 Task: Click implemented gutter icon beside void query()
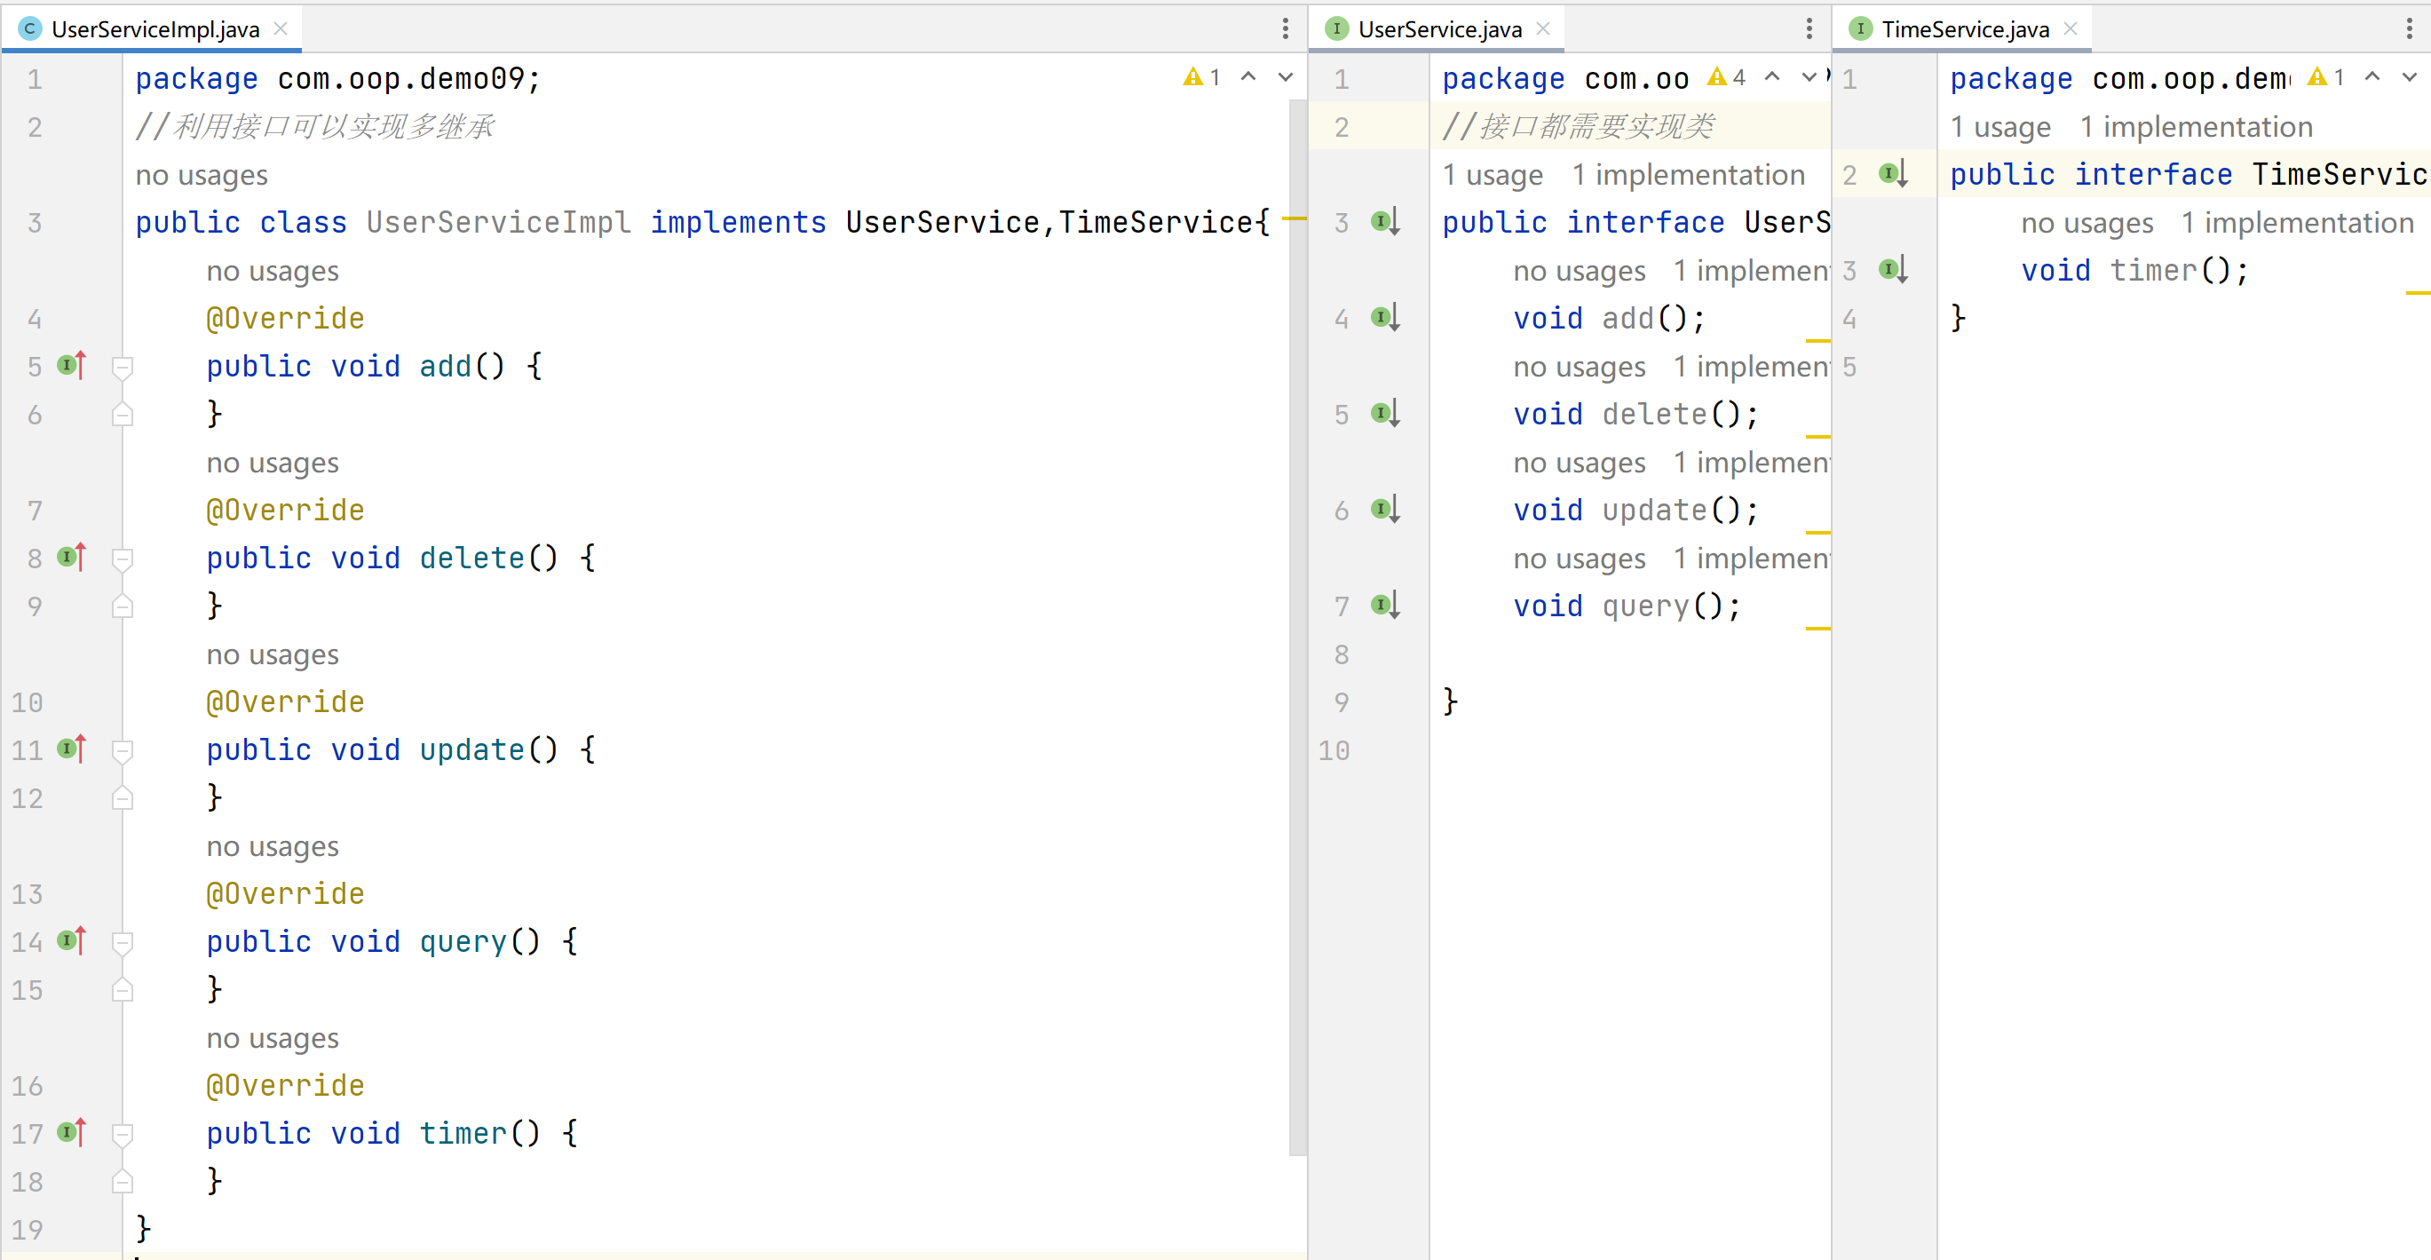pyautogui.click(x=1384, y=605)
